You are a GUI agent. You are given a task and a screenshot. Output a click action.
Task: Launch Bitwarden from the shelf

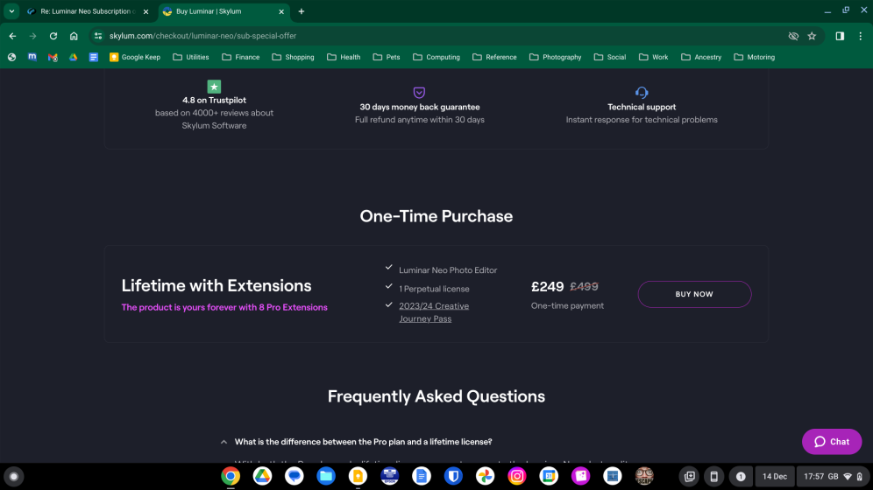[x=453, y=476]
